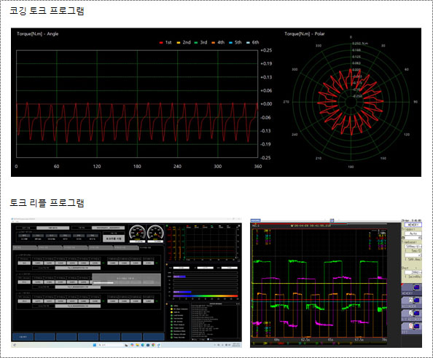This screenshot has height=358, width=433.
Task: Launch the Edge browser icon in taskbar
Action: click(x=142, y=345)
